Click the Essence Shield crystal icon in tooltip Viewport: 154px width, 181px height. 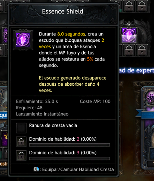pyautogui.click(x=23, y=40)
